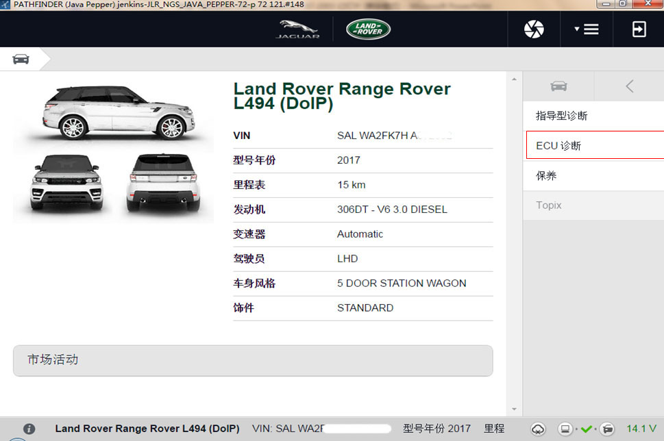The width and height of the screenshot is (664, 441).
Task: Open the hamburger menu dropdown in header
Action: click(587, 29)
